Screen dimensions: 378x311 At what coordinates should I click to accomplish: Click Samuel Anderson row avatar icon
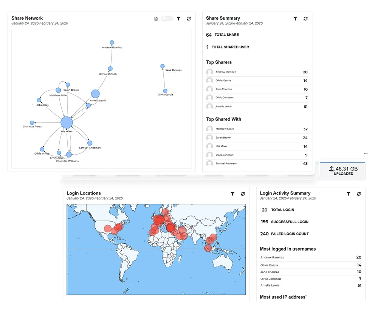pos(210,164)
